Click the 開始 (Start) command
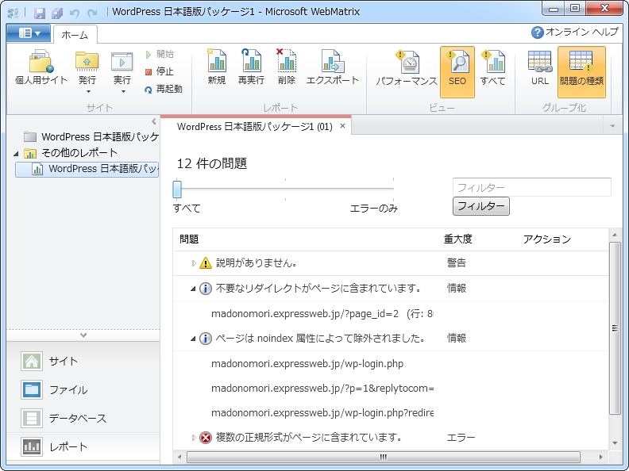Image resolution: width=629 pixels, height=471 pixels. (160, 54)
